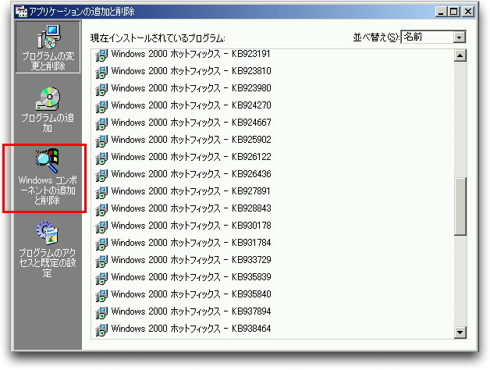Click hotfix icon beside KB933729

click(101, 261)
